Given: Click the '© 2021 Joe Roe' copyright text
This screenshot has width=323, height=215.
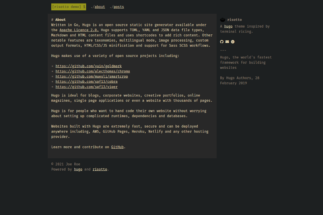Looking at the screenshot, I should [x=66, y=164].
